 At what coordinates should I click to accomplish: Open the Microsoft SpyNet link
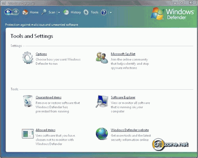click(x=123, y=54)
